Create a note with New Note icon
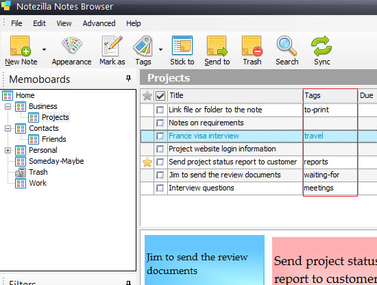 pyautogui.click(x=20, y=46)
